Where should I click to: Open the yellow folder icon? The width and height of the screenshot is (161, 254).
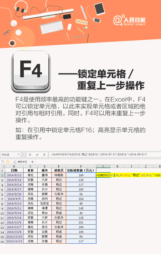(x=8, y=162)
